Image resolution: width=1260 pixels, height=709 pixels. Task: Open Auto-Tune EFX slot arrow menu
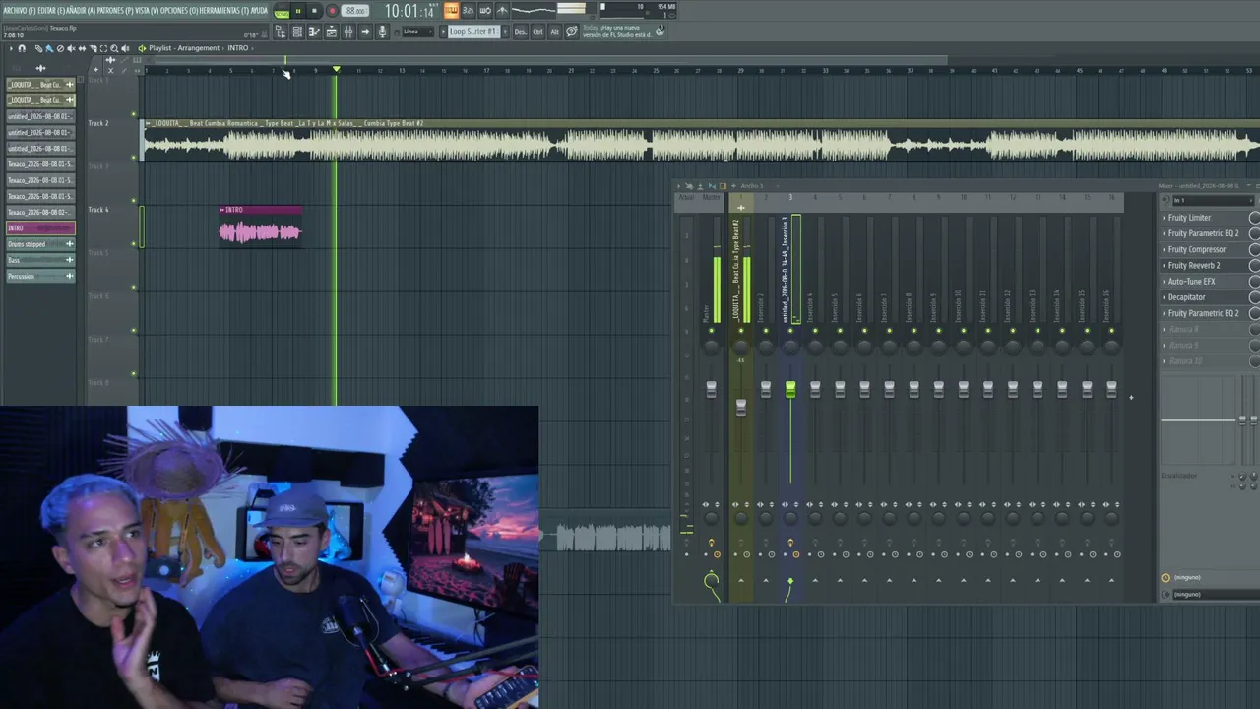pos(1165,282)
